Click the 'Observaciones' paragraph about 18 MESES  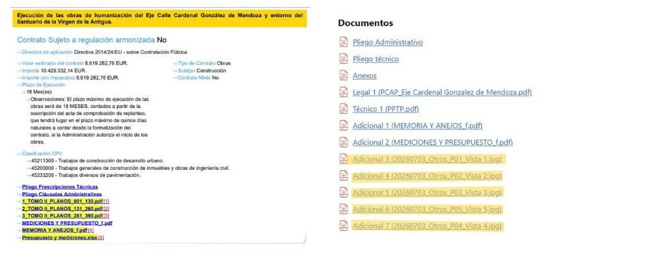click(90, 120)
